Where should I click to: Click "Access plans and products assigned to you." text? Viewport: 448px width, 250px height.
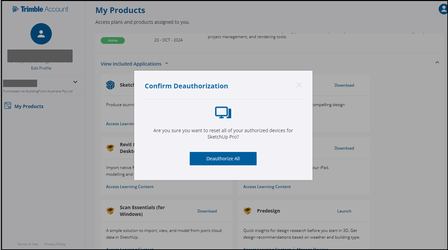(x=143, y=22)
